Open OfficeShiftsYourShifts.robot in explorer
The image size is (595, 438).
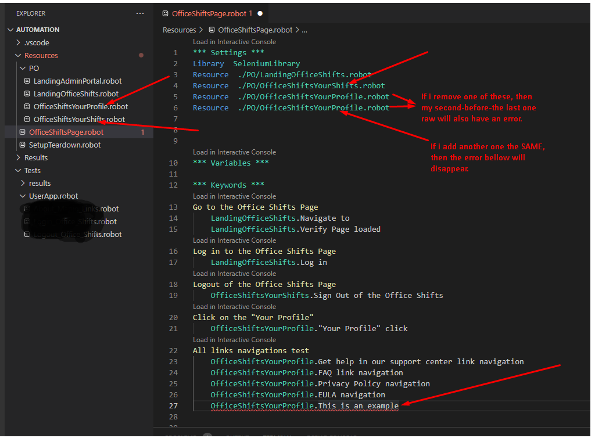click(79, 120)
